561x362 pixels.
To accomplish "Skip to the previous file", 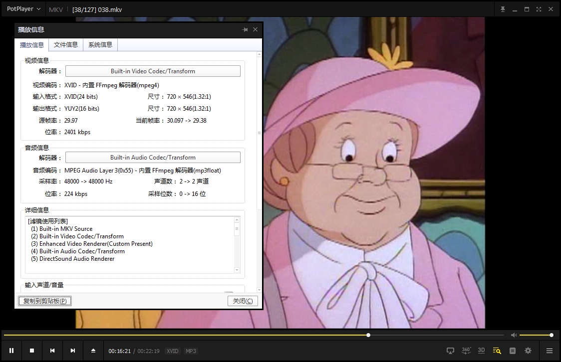I will [52, 351].
